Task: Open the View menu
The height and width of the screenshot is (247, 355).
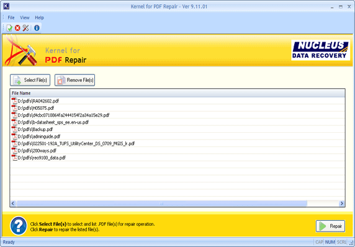Action: point(25,17)
